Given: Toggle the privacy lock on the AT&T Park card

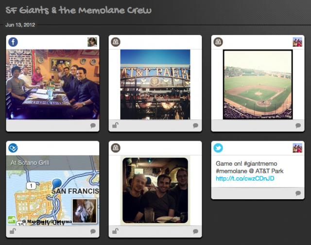Looking at the screenshot, I should 115,125.
